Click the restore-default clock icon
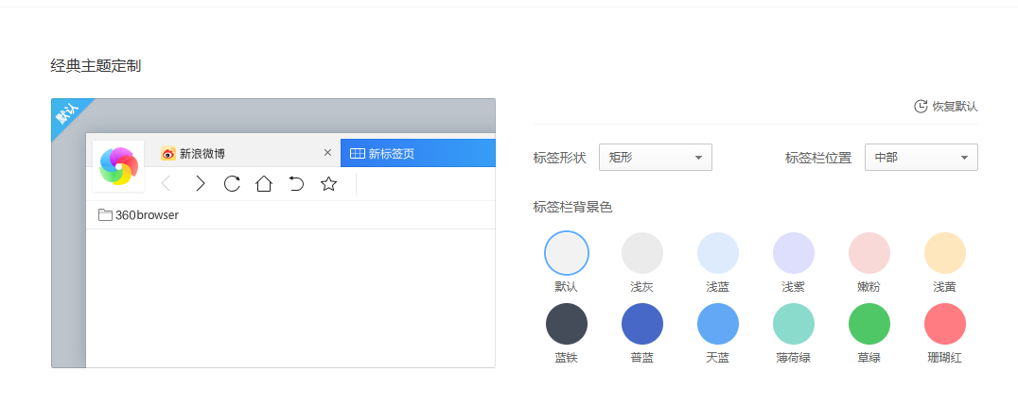Screen dimensions: 1018x406 pyautogui.click(x=920, y=106)
